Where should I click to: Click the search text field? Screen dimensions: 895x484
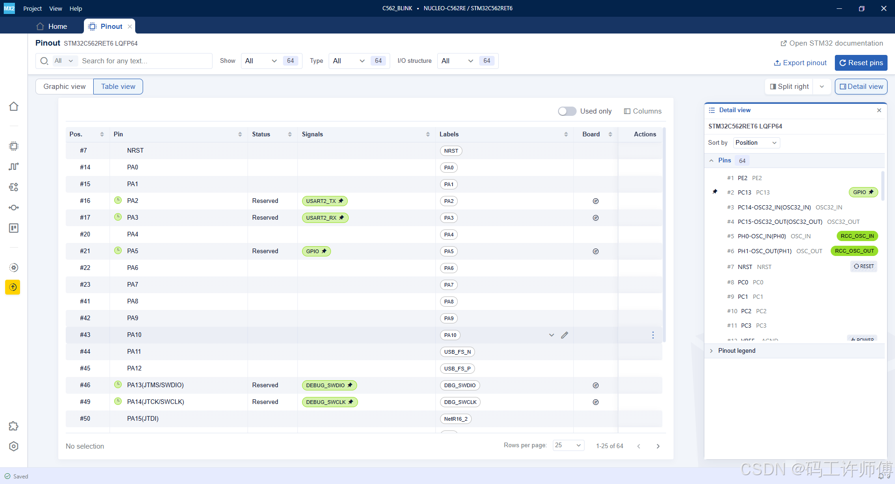[x=145, y=61]
